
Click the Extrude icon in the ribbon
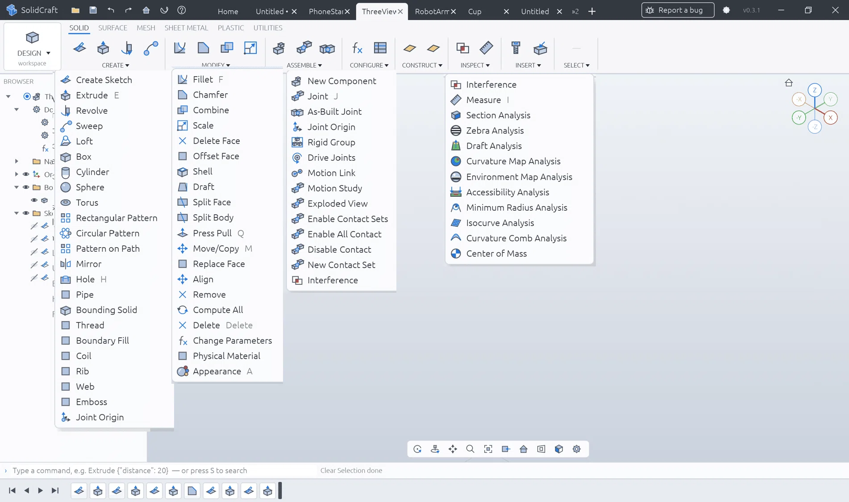click(x=103, y=48)
